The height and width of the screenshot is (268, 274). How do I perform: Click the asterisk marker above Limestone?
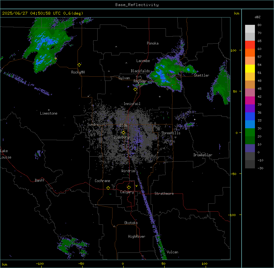(x=49, y=110)
